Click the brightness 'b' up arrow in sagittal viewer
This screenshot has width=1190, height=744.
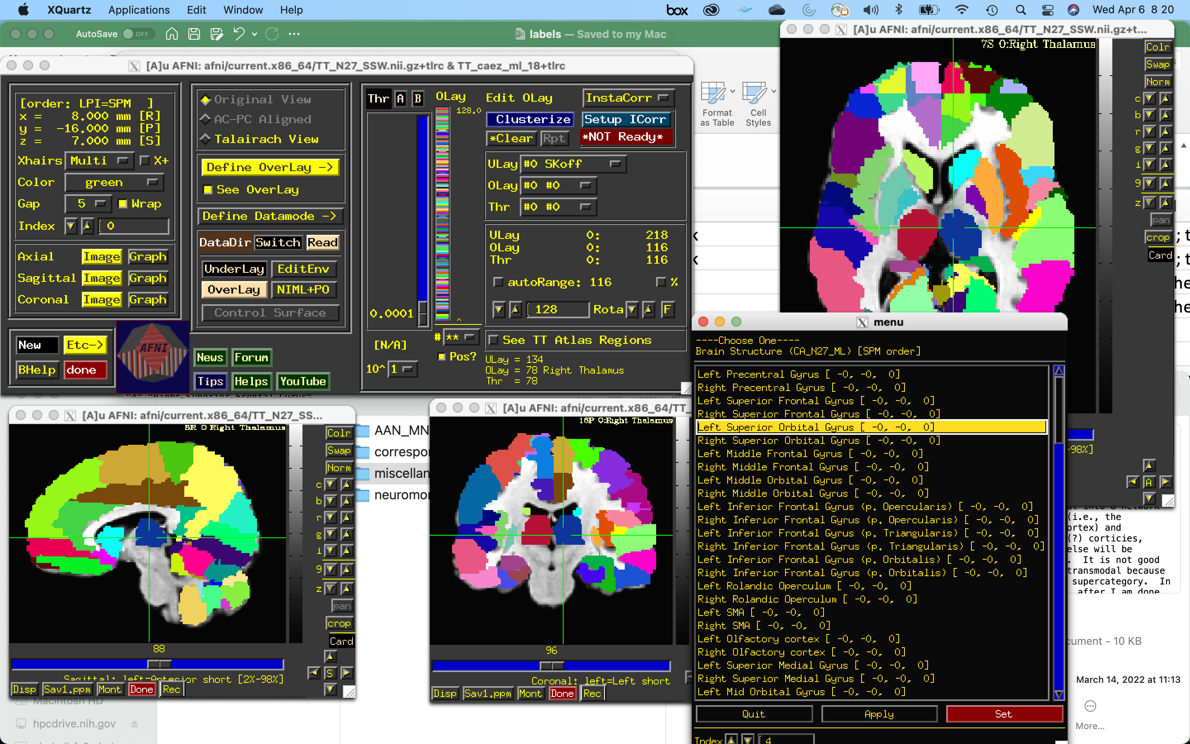coord(347,501)
